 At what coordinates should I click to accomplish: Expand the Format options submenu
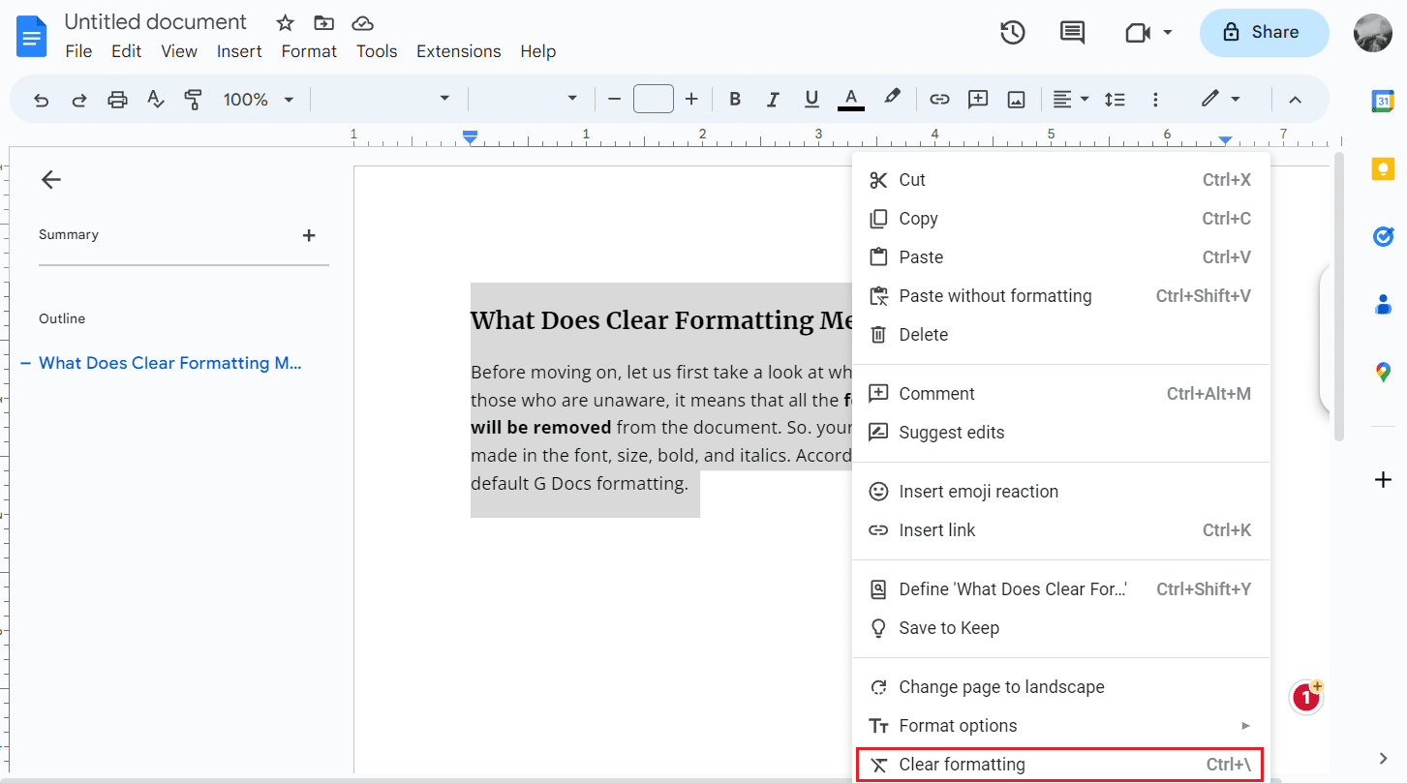959,725
